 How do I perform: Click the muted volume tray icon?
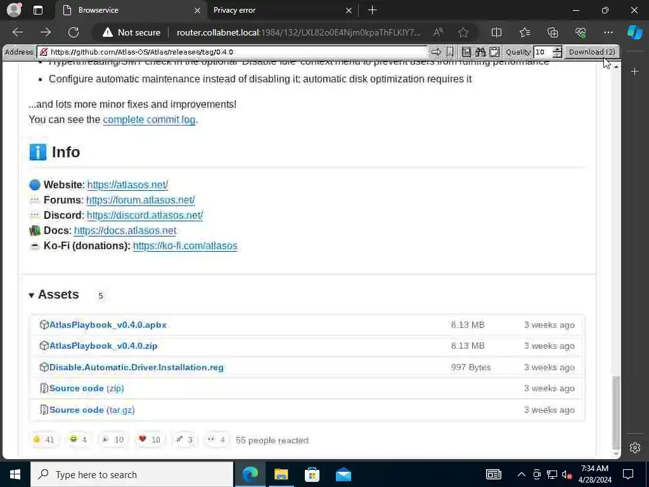point(567,475)
